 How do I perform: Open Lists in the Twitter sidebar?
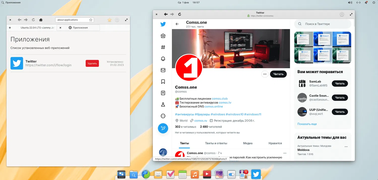pyautogui.click(x=163, y=93)
